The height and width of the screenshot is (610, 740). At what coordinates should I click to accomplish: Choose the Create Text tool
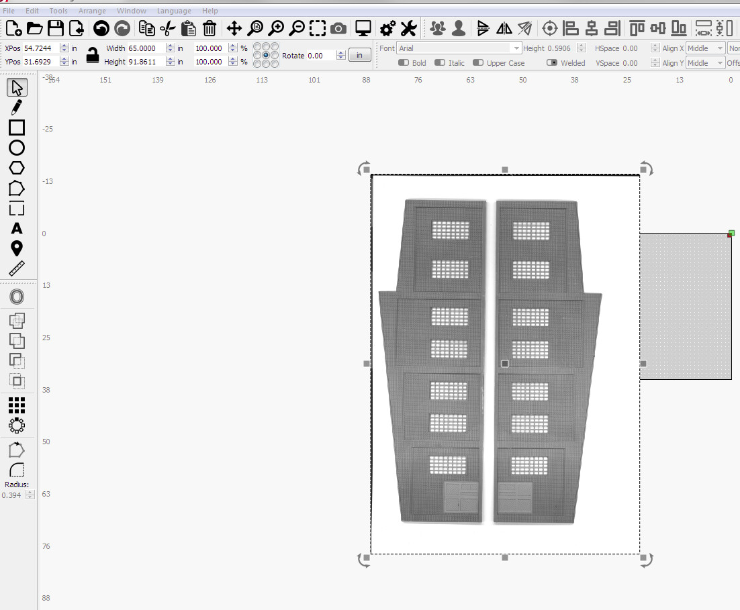tap(17, 228)
